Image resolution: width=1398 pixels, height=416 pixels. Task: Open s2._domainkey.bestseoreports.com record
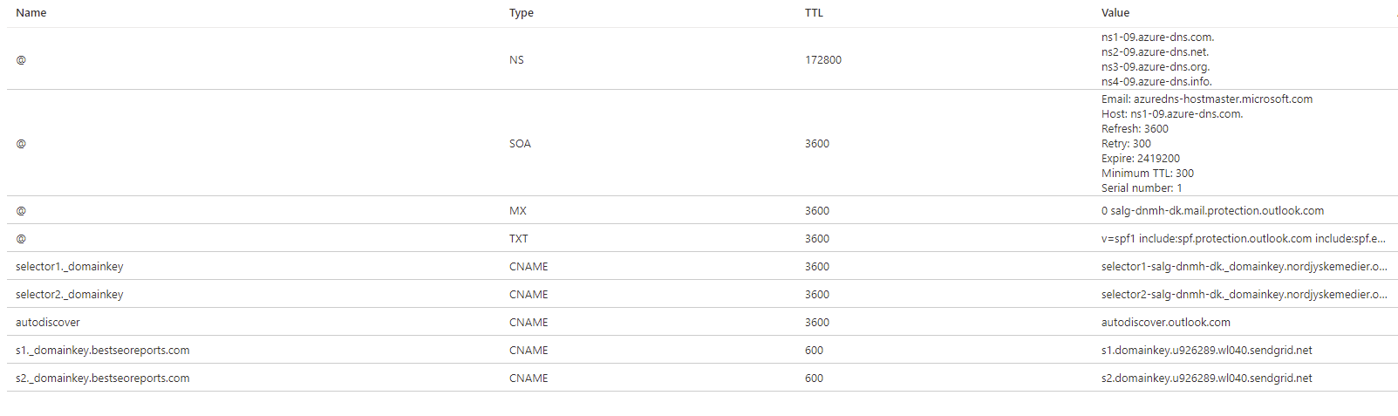point(102,378)
